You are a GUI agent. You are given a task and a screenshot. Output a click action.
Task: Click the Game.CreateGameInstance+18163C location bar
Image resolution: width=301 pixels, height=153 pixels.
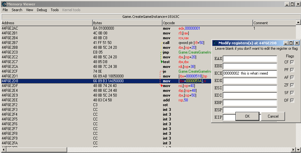click(151, 17)
